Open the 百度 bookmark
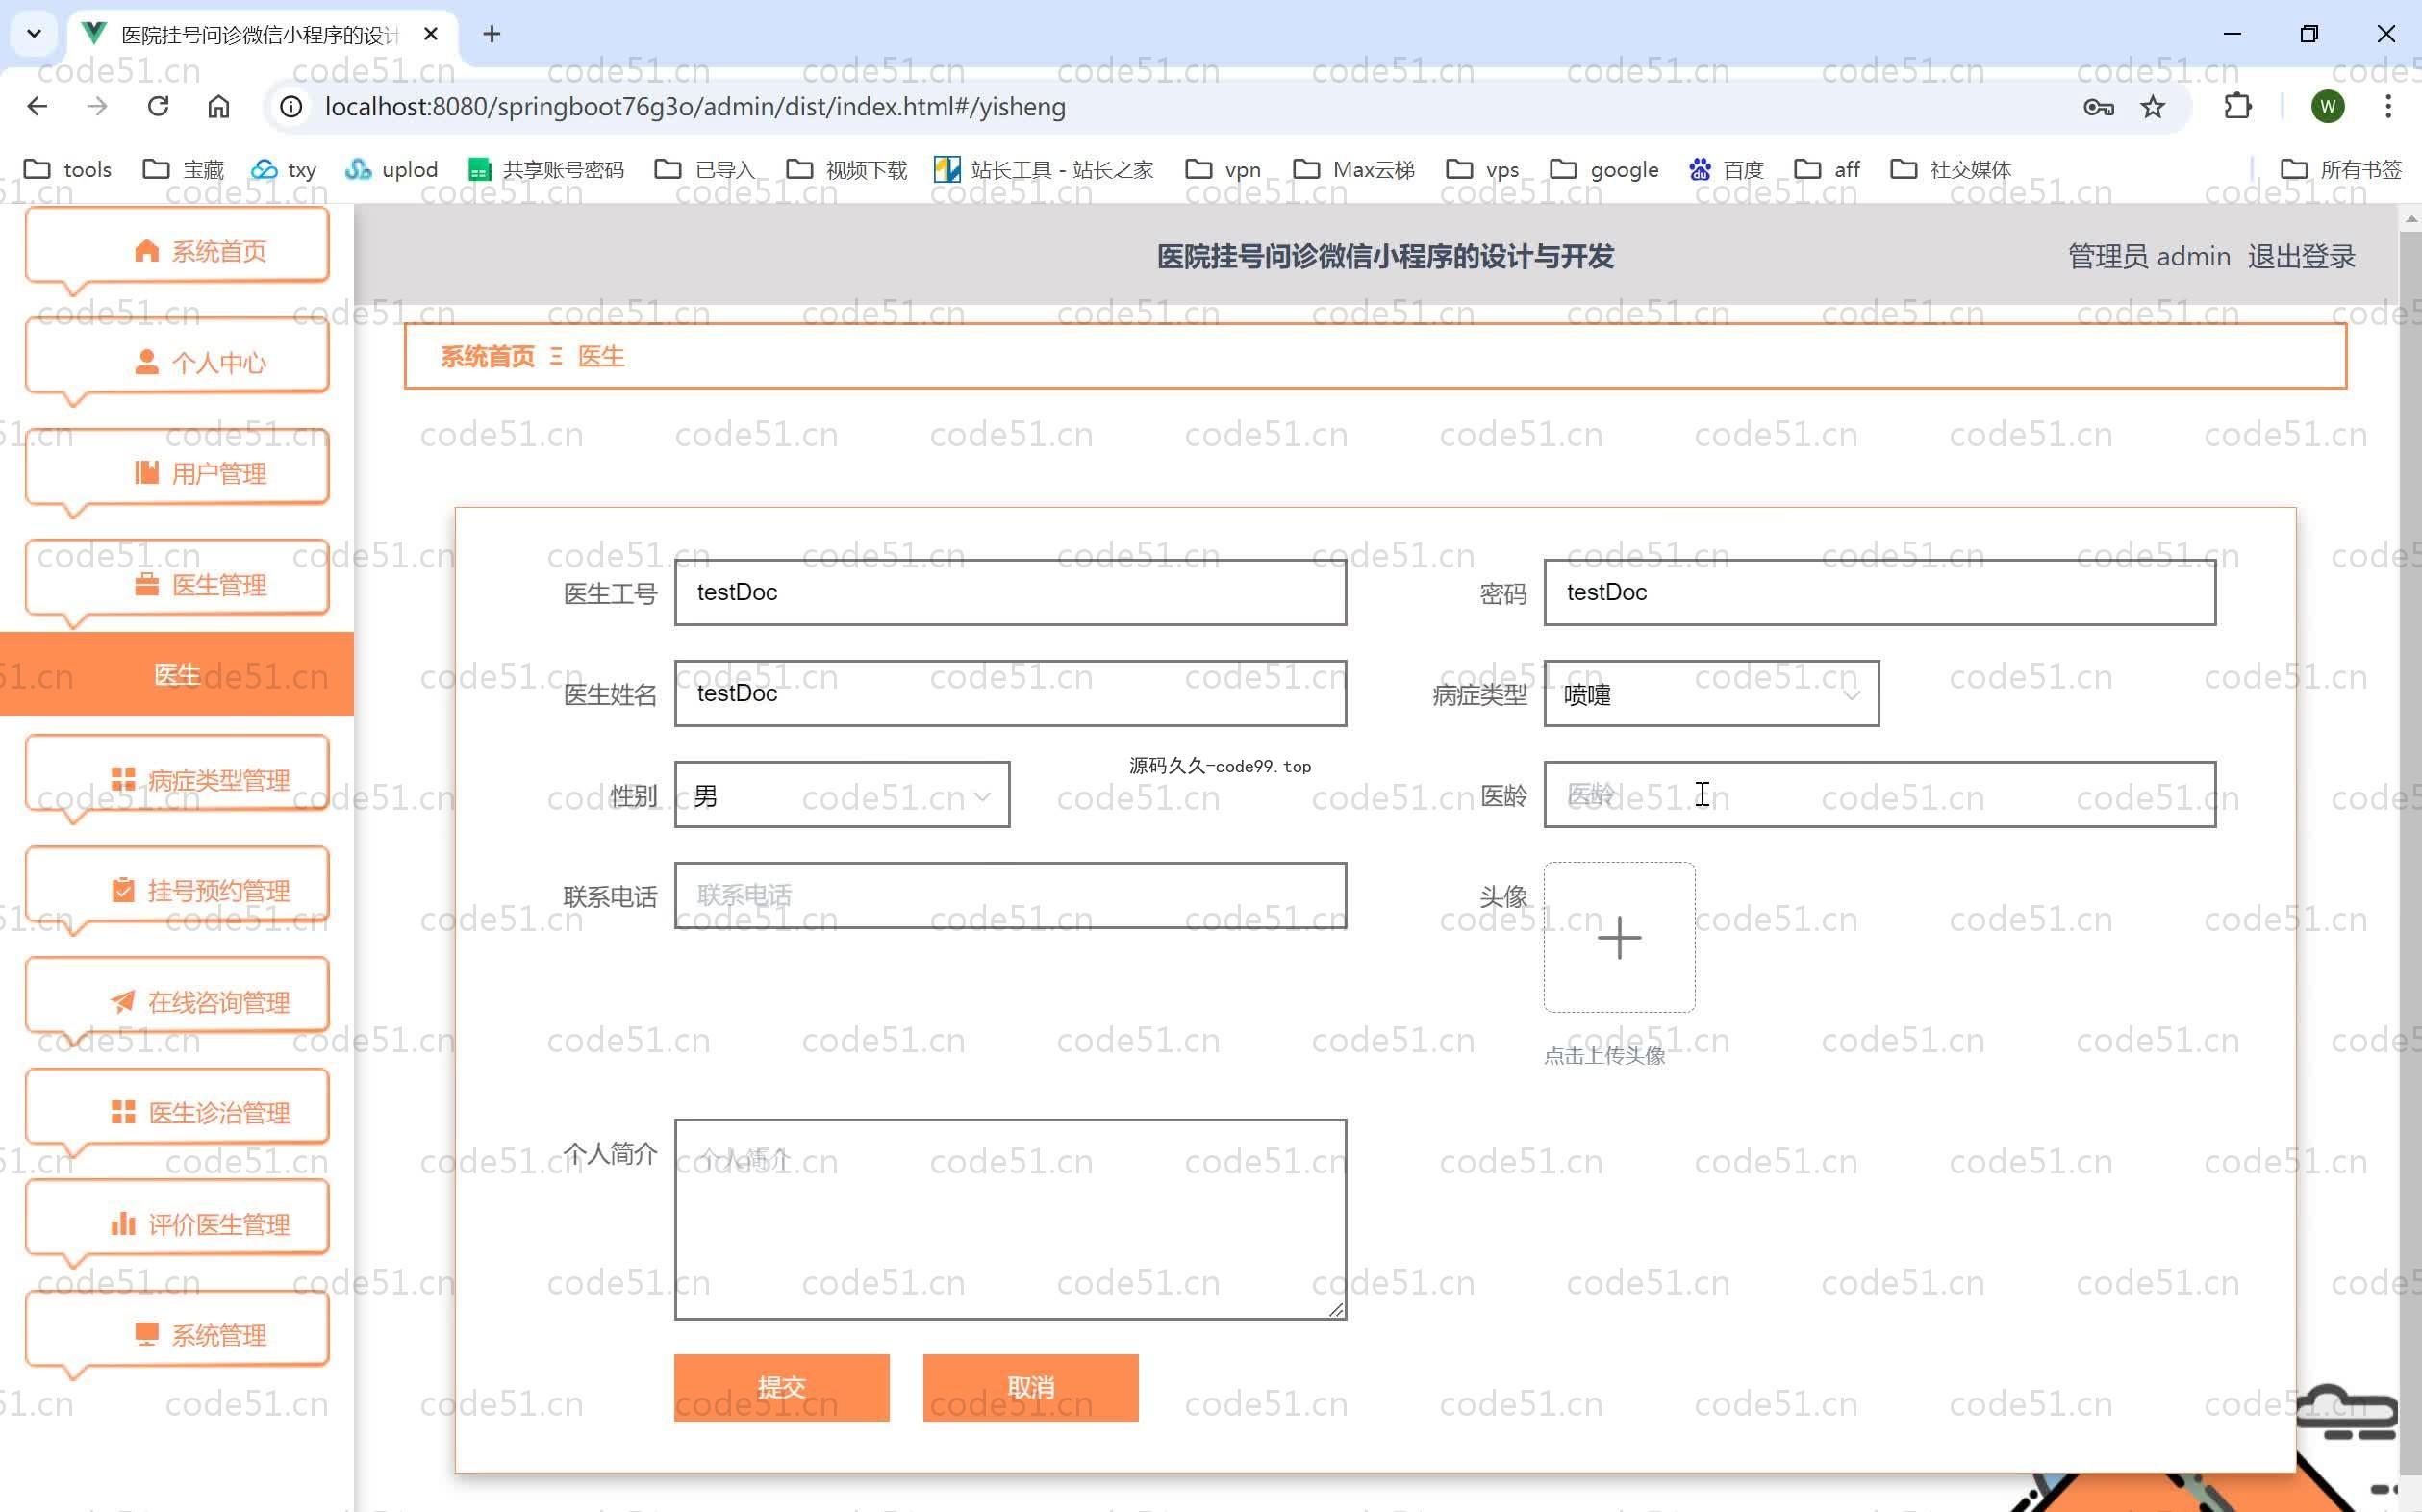 click(x=1727, y=169)
